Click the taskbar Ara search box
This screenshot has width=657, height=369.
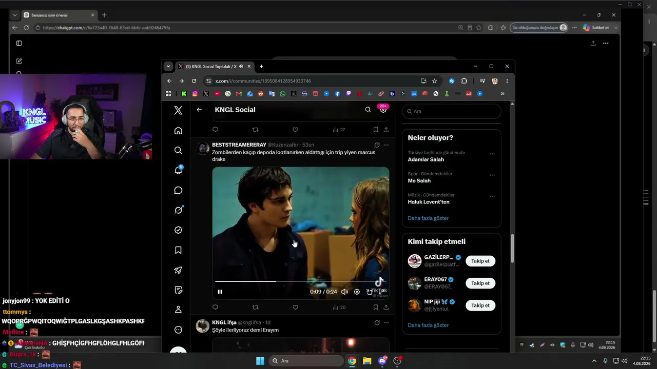(x=306, y=361)
